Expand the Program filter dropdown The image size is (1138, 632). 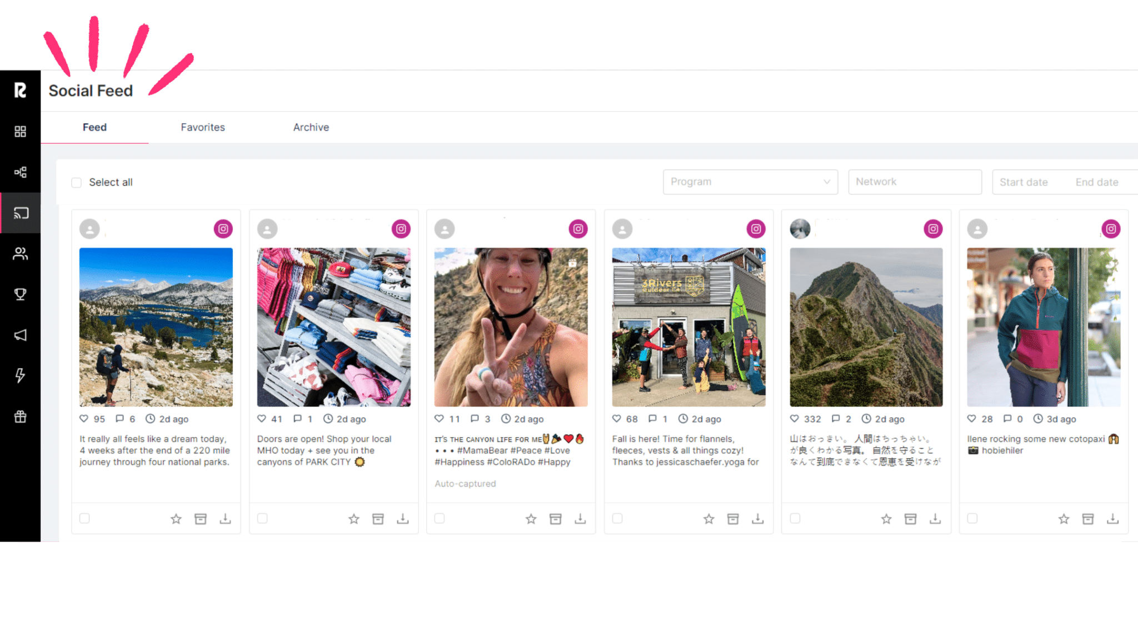coord(749,182)
